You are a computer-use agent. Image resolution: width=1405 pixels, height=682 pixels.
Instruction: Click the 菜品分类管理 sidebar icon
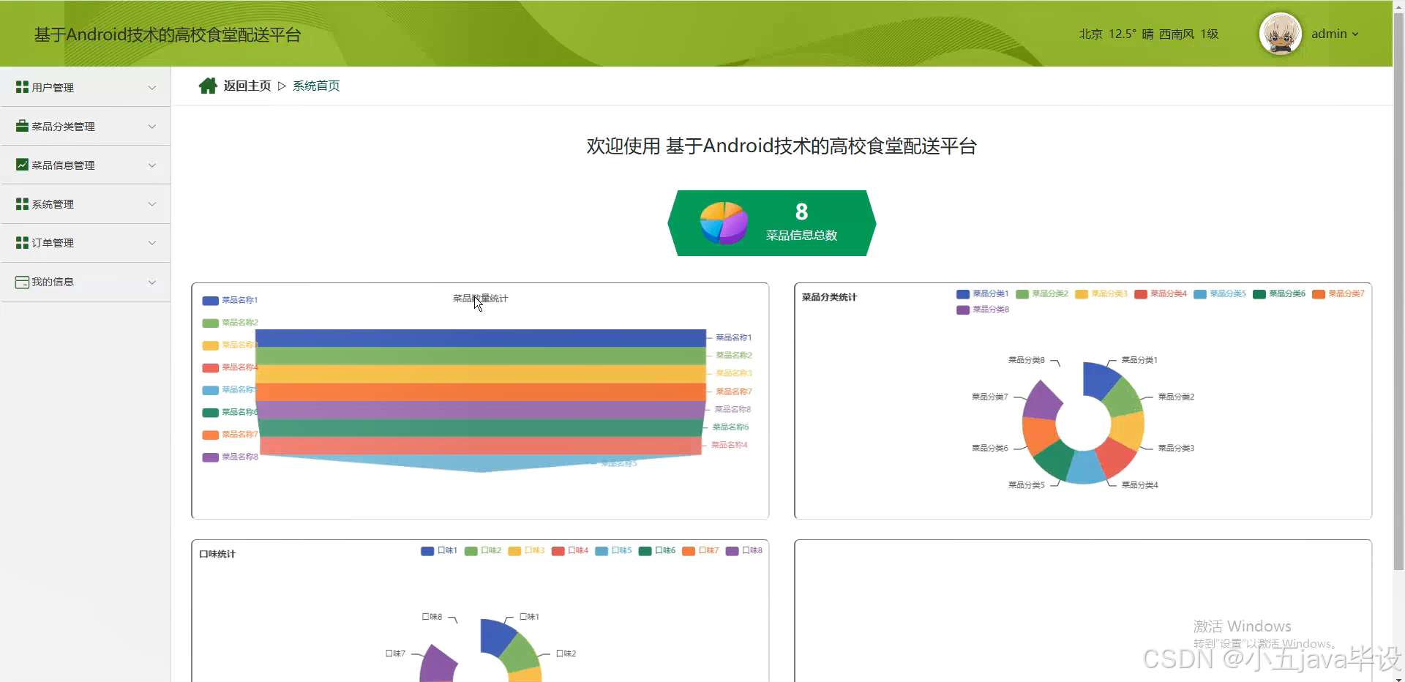click(20, 126)
